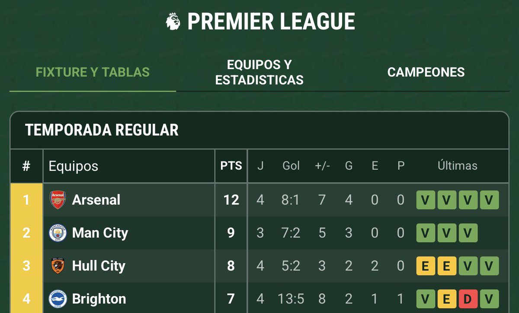Click the Últimas column header
Screen dimensions: 519x313
click(457, 166)
